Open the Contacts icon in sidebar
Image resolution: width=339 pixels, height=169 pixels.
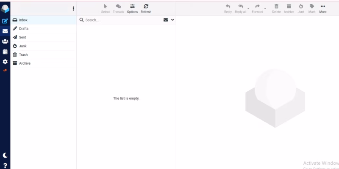pyautogui.click(x=5, y=41)
